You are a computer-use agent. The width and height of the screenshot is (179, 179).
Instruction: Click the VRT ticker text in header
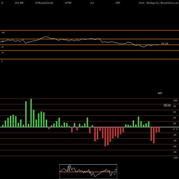pyautogui.click(x=118, y=3)
